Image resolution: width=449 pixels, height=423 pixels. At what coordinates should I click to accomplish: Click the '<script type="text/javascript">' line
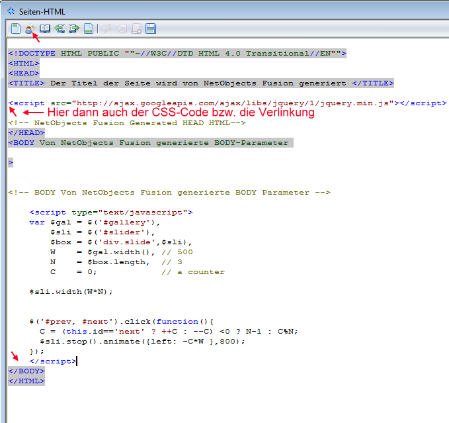pos(111,212)
